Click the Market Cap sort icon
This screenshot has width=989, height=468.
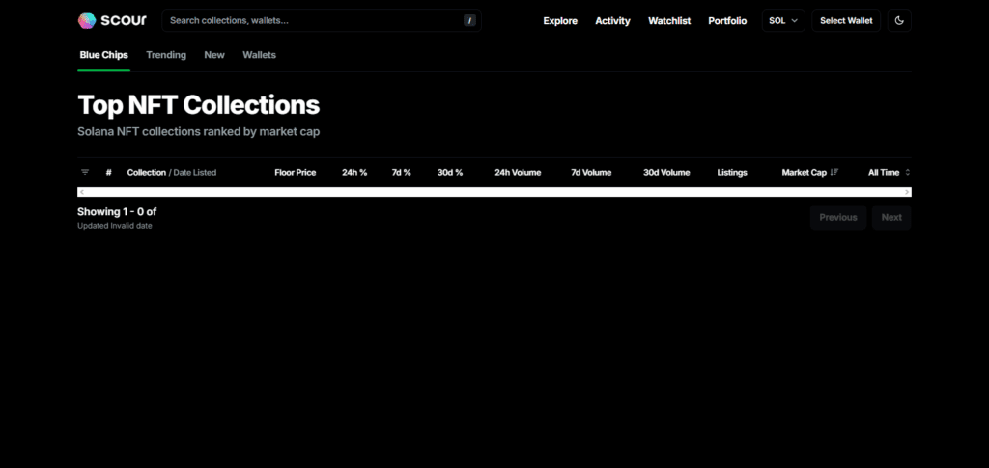[x=834, y=172]
